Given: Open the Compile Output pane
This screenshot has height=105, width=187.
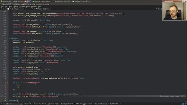Looking at the screenshot, I should [x=67, y=104].
